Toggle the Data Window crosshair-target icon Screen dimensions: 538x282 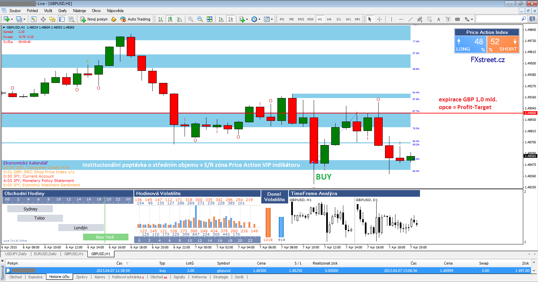click(x=43, y=19)
